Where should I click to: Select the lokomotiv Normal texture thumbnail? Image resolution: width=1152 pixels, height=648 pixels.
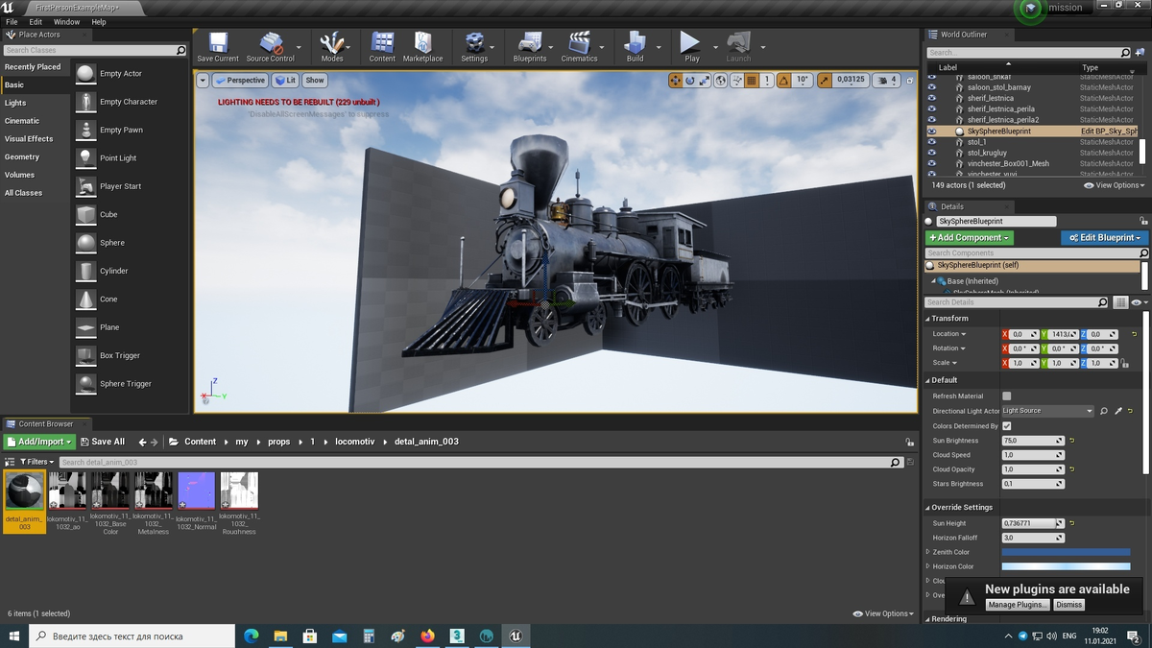[x=196, y=491]
